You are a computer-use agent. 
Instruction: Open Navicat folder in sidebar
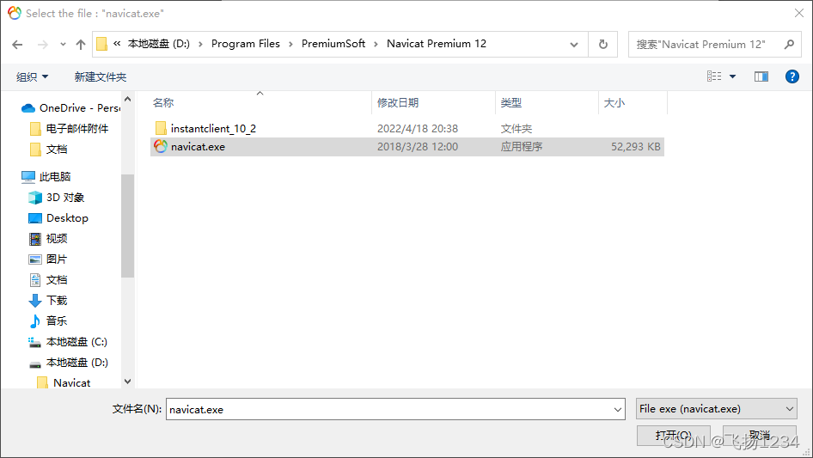[x=64, y=382]
